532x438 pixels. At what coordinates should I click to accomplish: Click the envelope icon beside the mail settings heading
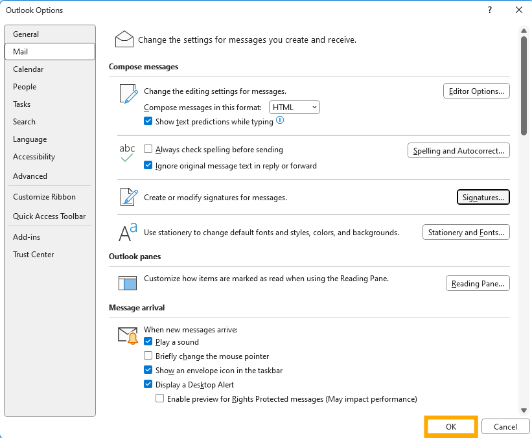(x=124, y=40)
